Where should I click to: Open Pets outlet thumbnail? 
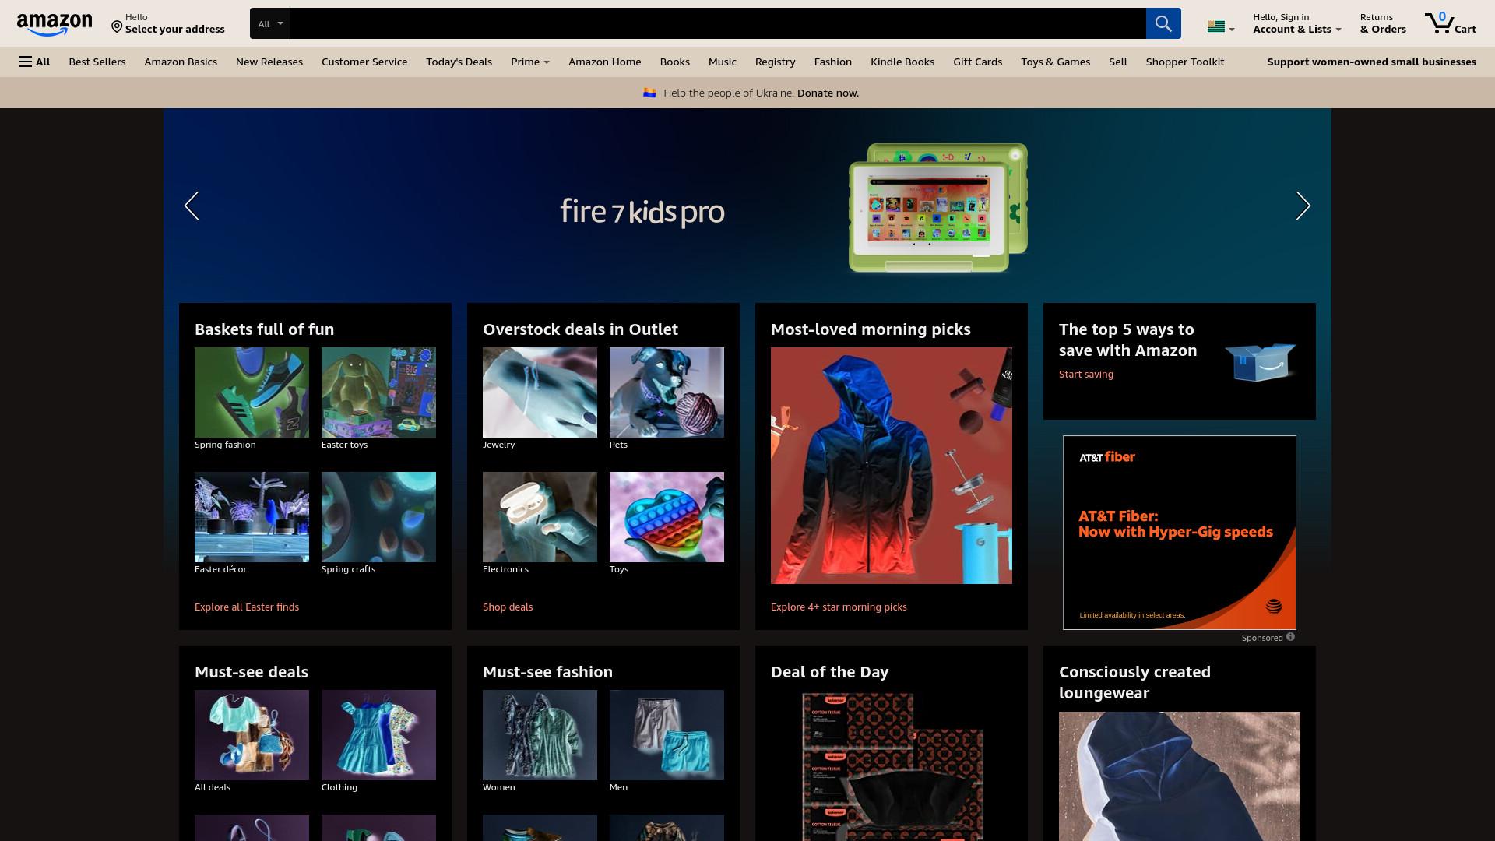(x=667, y=392)
